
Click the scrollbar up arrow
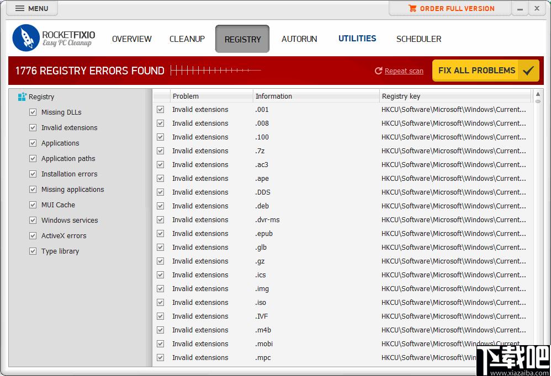coord(538,94)
